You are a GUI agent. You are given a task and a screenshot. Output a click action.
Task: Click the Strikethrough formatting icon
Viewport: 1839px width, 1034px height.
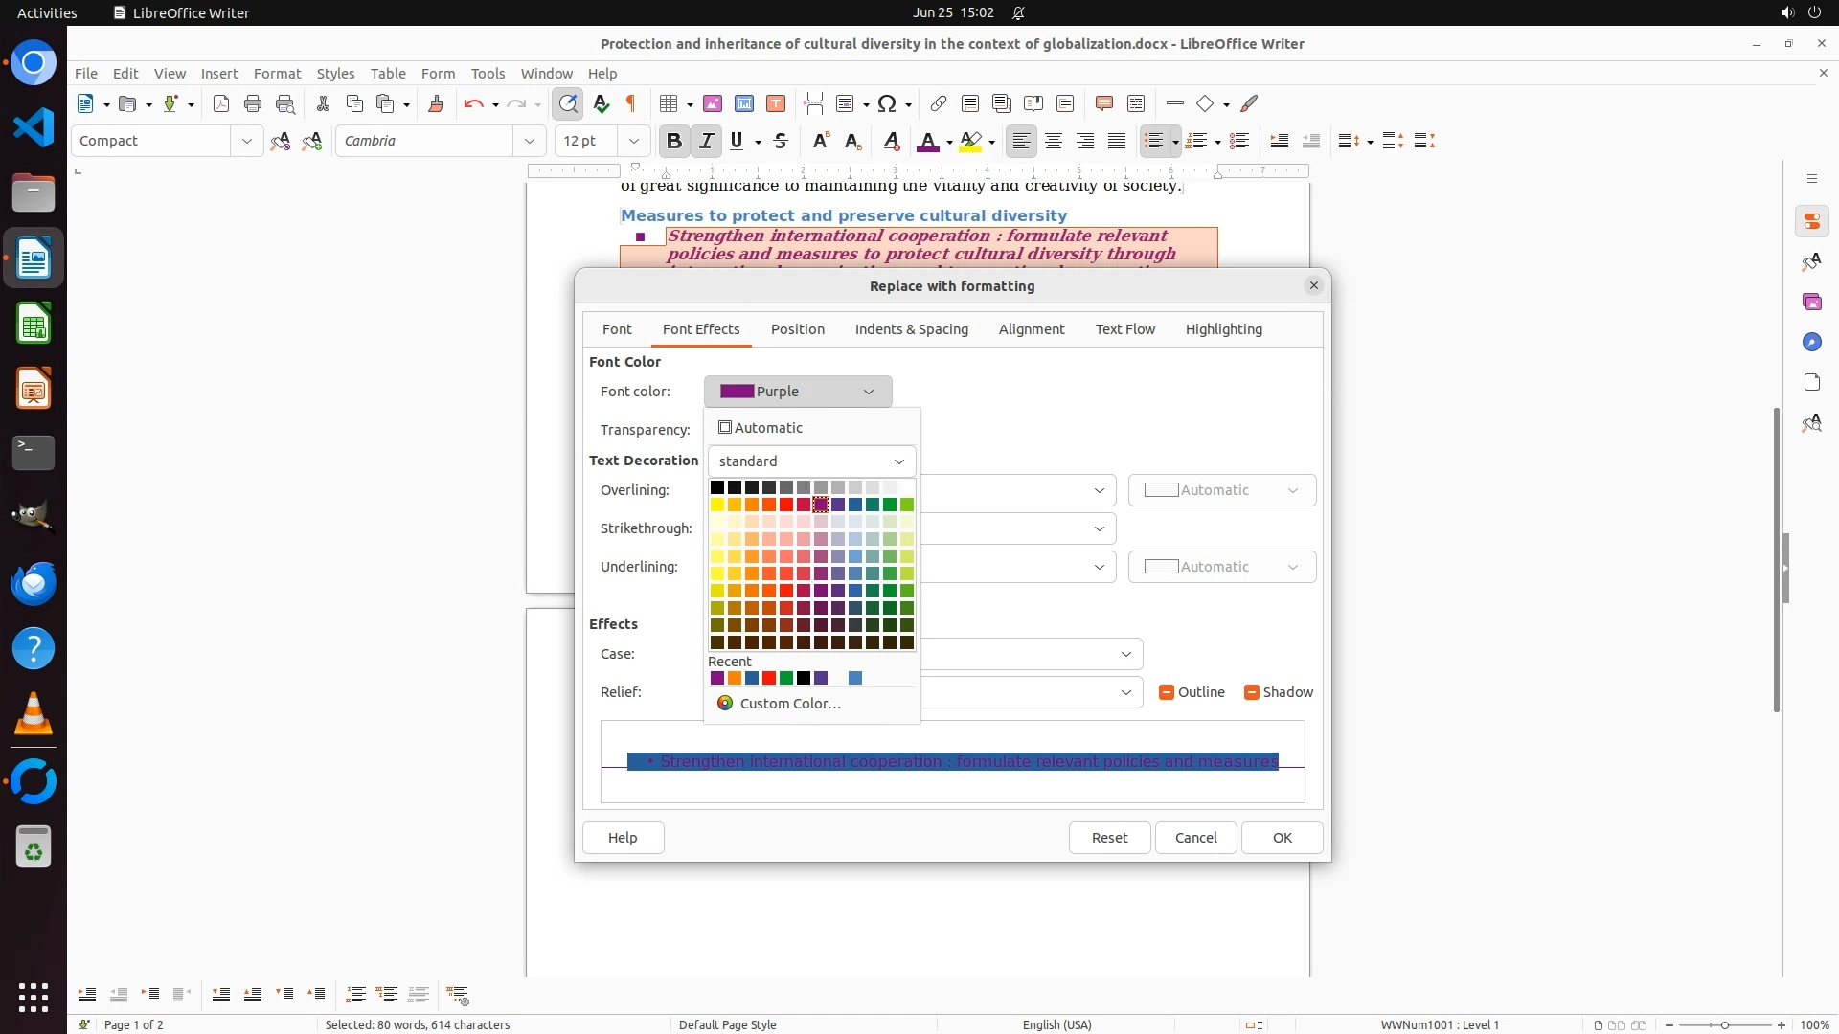[x=781, y=141]
